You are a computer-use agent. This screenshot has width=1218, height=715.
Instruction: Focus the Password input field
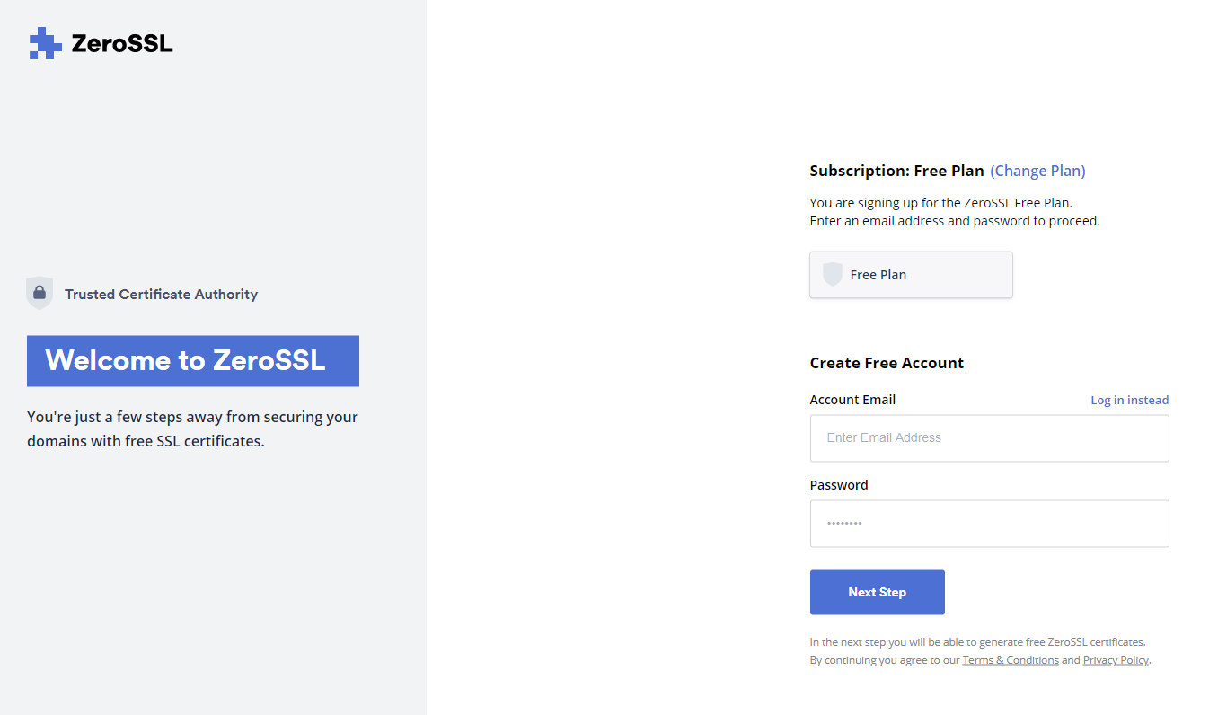point(989,524)
